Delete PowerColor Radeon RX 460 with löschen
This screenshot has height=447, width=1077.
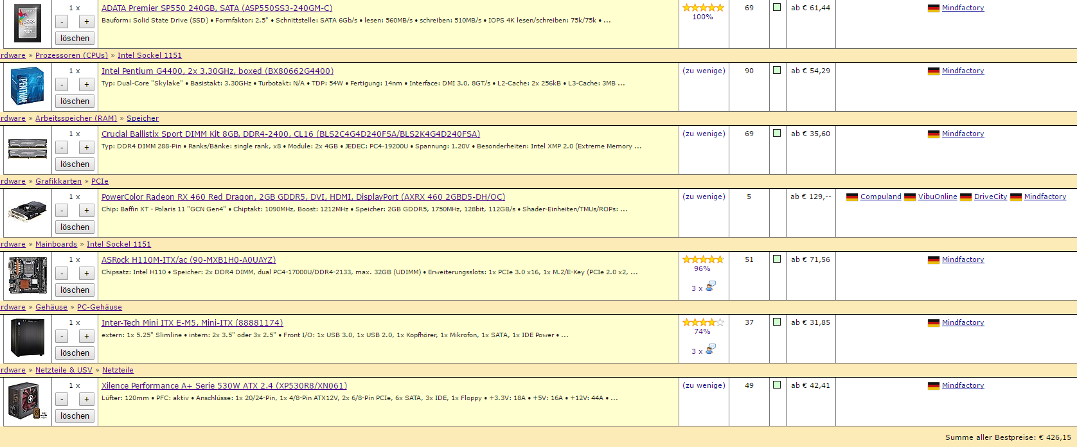click(75, 227)
